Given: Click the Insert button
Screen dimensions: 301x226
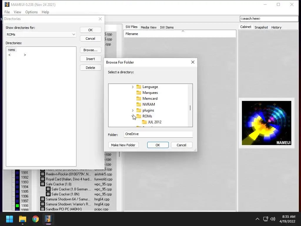Looking at the screenshot, I should point(91,59).
